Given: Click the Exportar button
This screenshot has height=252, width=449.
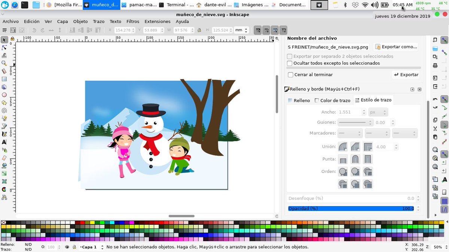Looking at the screenshot, I should click(x=406, y=75).
